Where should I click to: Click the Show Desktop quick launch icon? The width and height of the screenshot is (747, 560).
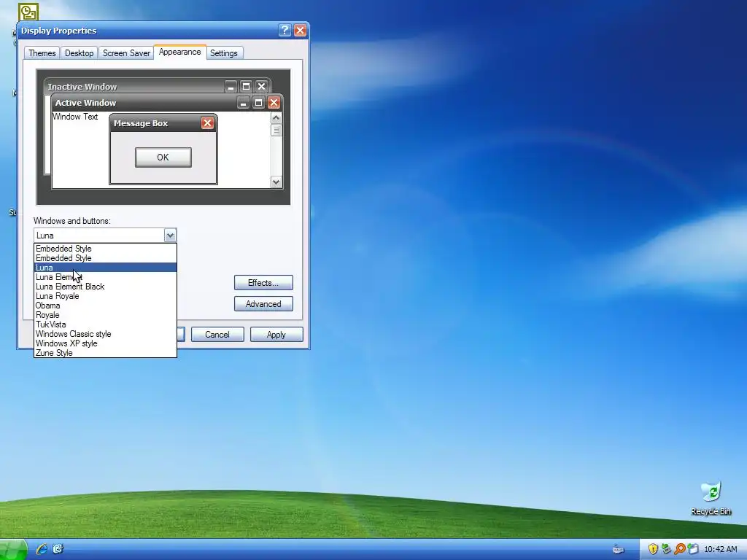pos(58,549)
